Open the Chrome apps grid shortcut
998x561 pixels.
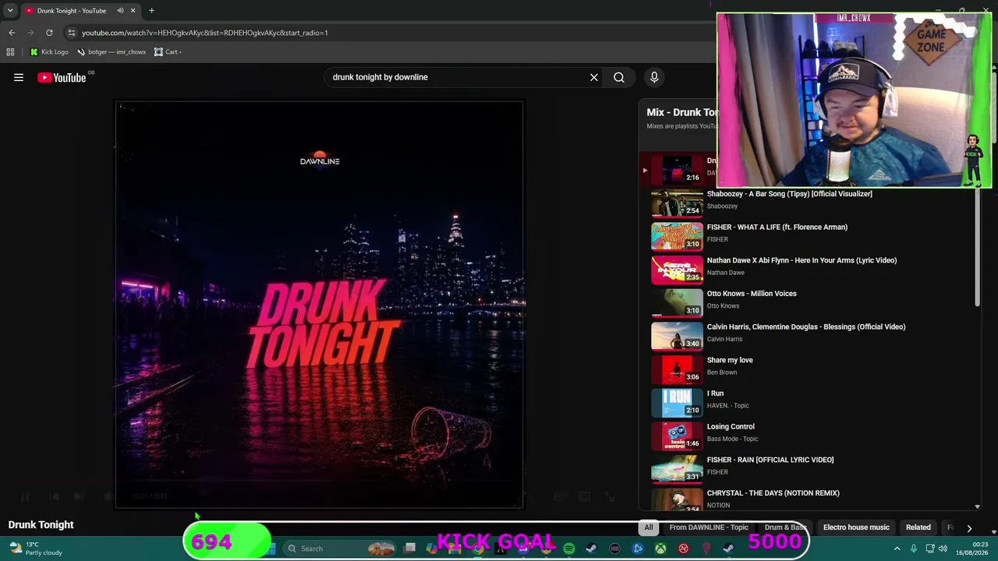click(10, 52)
